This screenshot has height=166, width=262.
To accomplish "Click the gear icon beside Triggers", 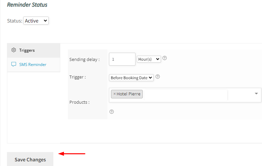I will (x=14, y=50).
